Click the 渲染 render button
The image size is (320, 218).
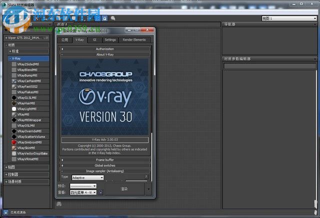coord(124,189)
